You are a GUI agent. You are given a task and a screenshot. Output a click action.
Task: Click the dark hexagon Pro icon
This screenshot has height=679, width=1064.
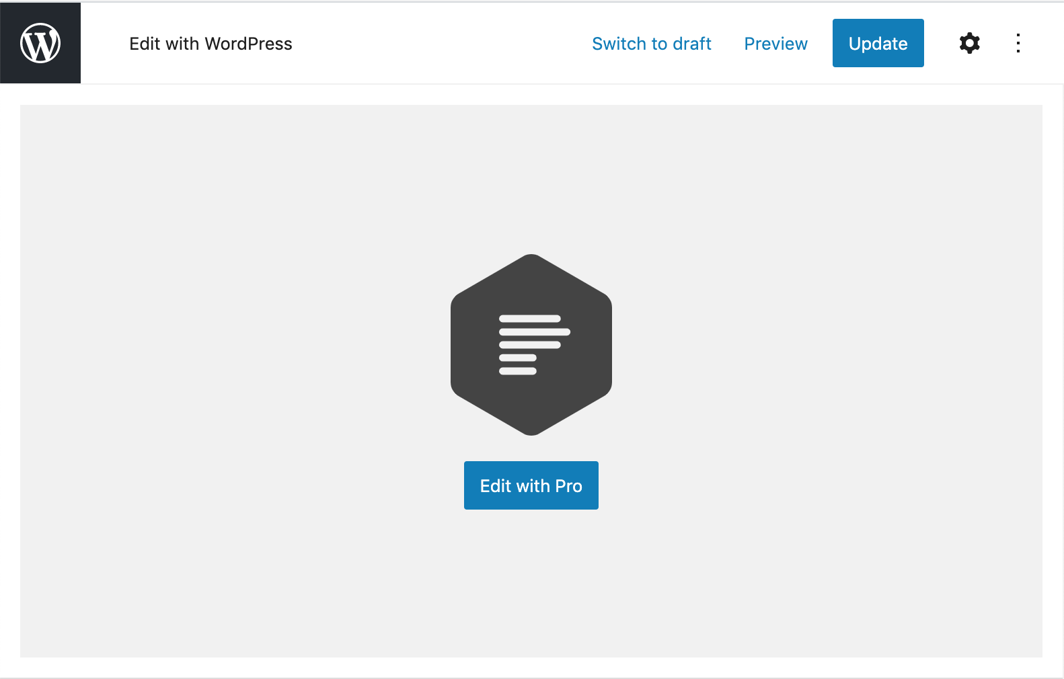point(531,345)
